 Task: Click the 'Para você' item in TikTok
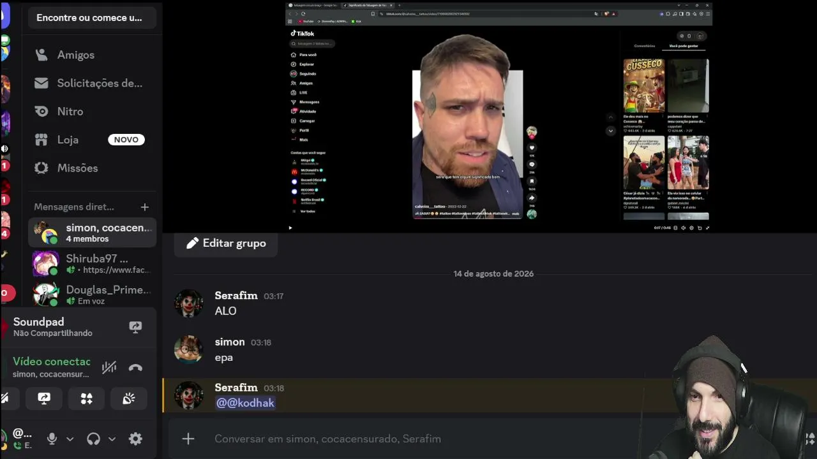pos(304,55)
